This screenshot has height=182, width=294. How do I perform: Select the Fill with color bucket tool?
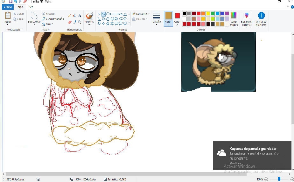pyautogui.click(x=75, y=16)
